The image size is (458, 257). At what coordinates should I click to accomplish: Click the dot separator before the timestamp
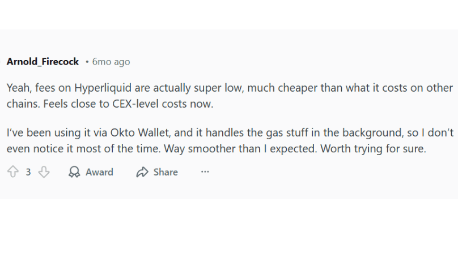pos(87,62)
